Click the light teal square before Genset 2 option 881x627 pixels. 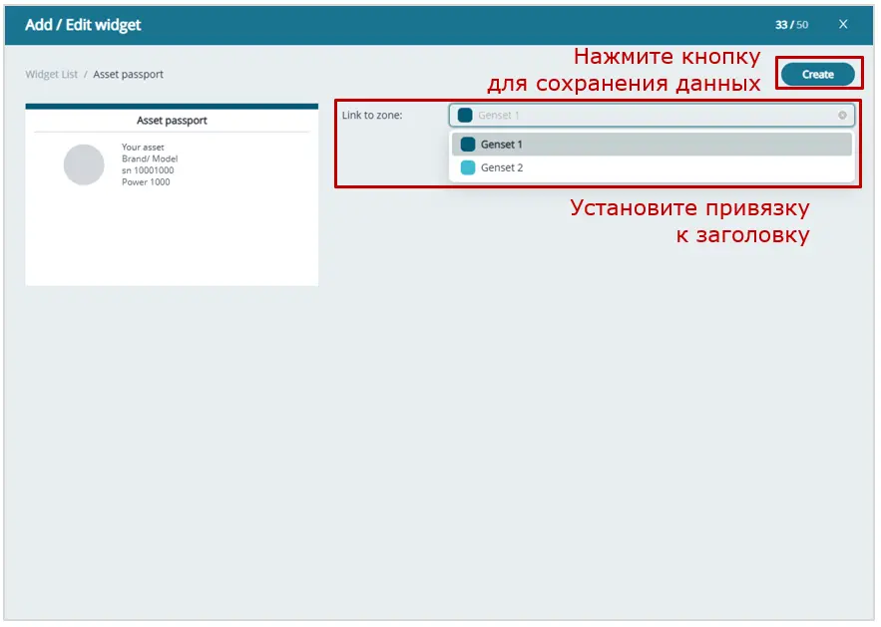click(x=465, y=166)
